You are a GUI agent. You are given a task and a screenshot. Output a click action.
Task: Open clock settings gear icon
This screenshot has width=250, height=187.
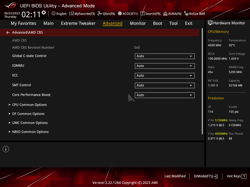44,12
